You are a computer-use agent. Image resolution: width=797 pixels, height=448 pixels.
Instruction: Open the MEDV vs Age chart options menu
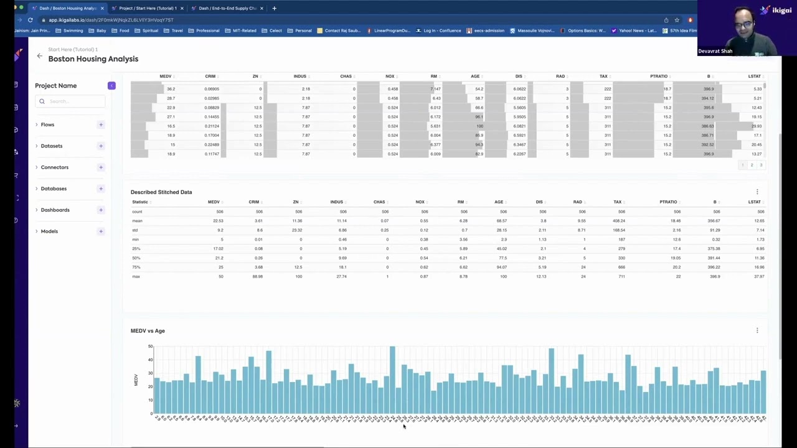click(757, 330)
